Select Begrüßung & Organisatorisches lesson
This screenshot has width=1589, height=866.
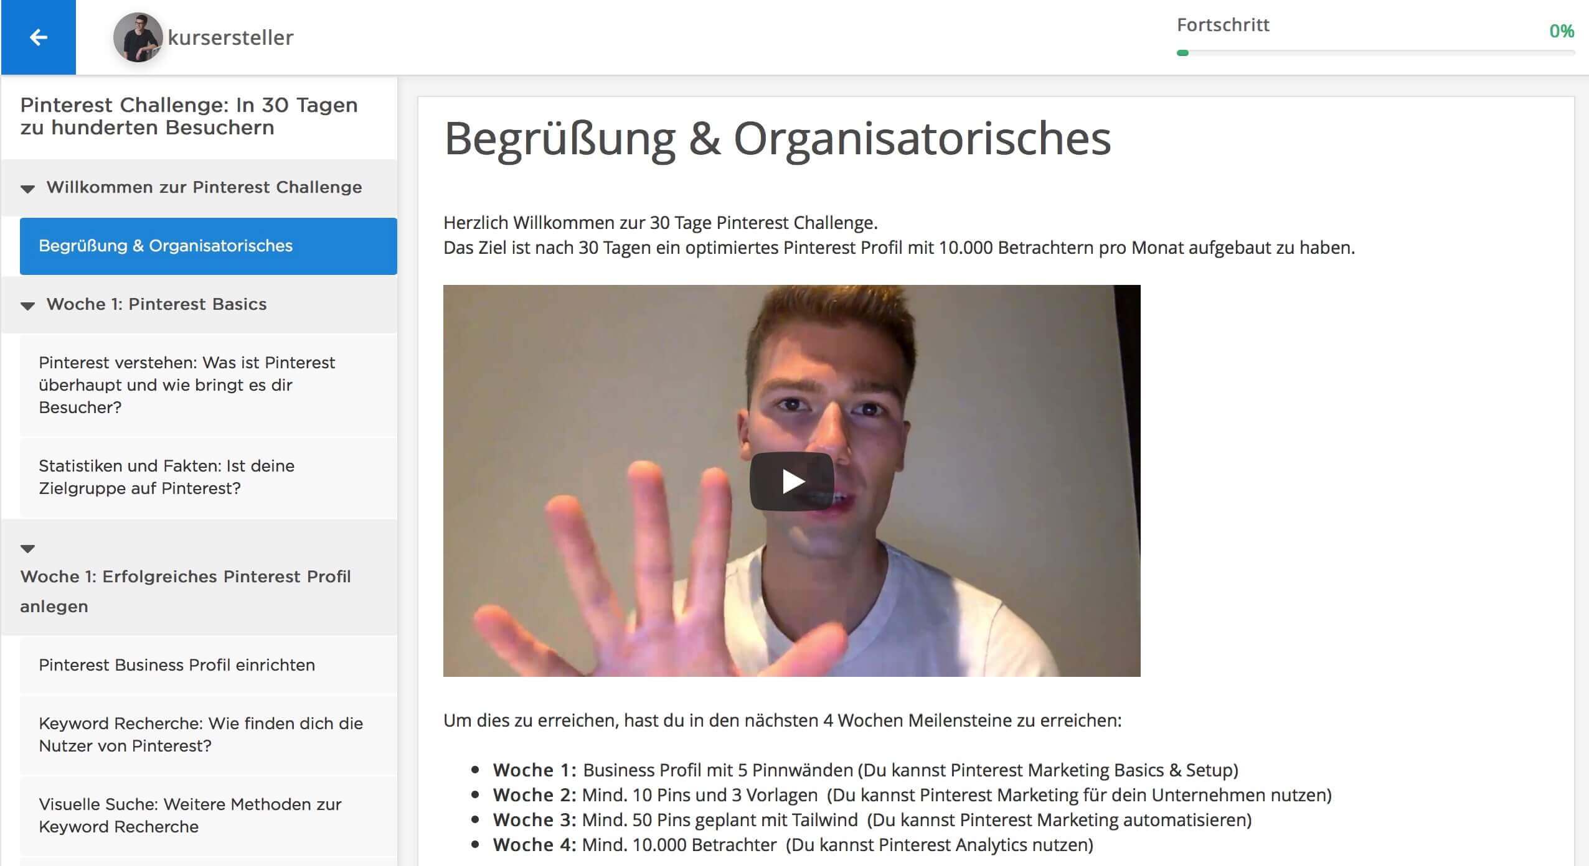coord(209,246)
